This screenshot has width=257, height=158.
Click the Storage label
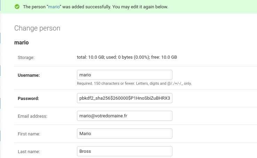coord(26,58)
